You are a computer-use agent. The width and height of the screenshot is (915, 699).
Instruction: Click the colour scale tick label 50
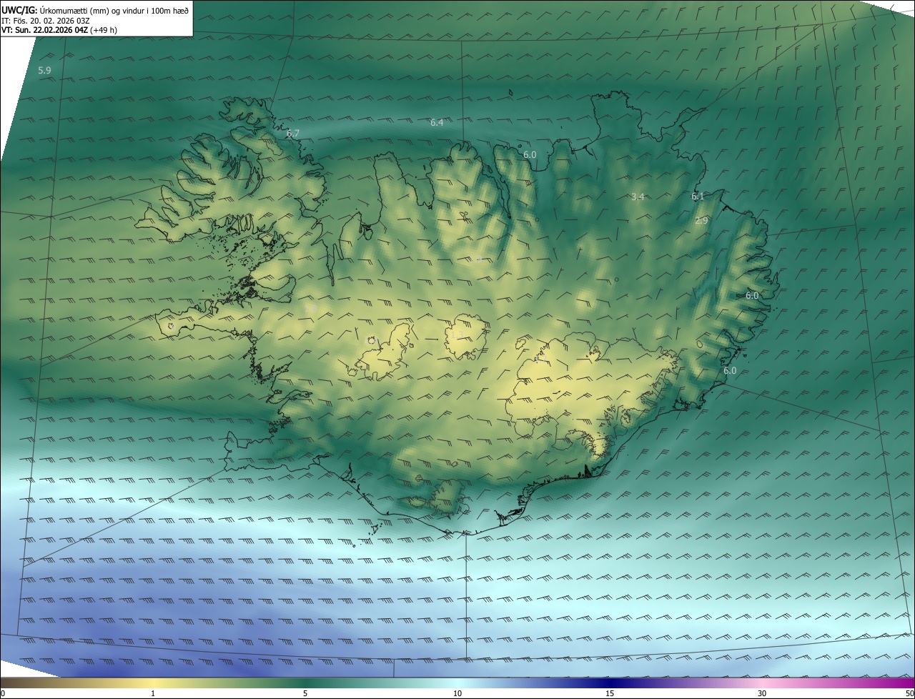pos(909,693)
